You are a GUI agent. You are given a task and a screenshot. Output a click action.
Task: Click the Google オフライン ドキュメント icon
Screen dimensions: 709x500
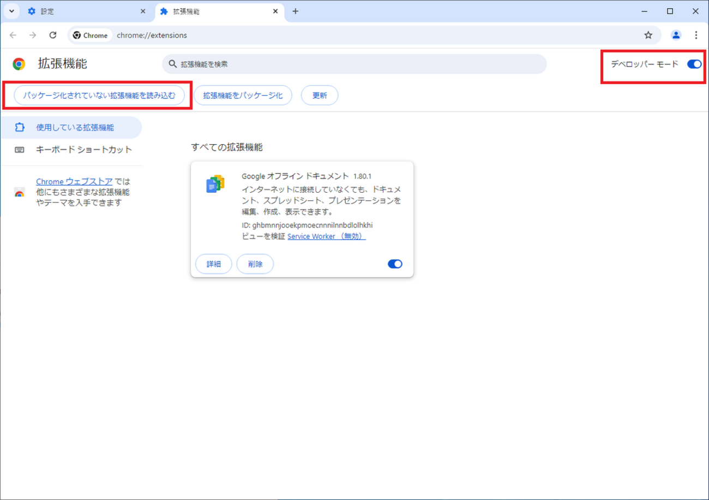tap(215, 184)
